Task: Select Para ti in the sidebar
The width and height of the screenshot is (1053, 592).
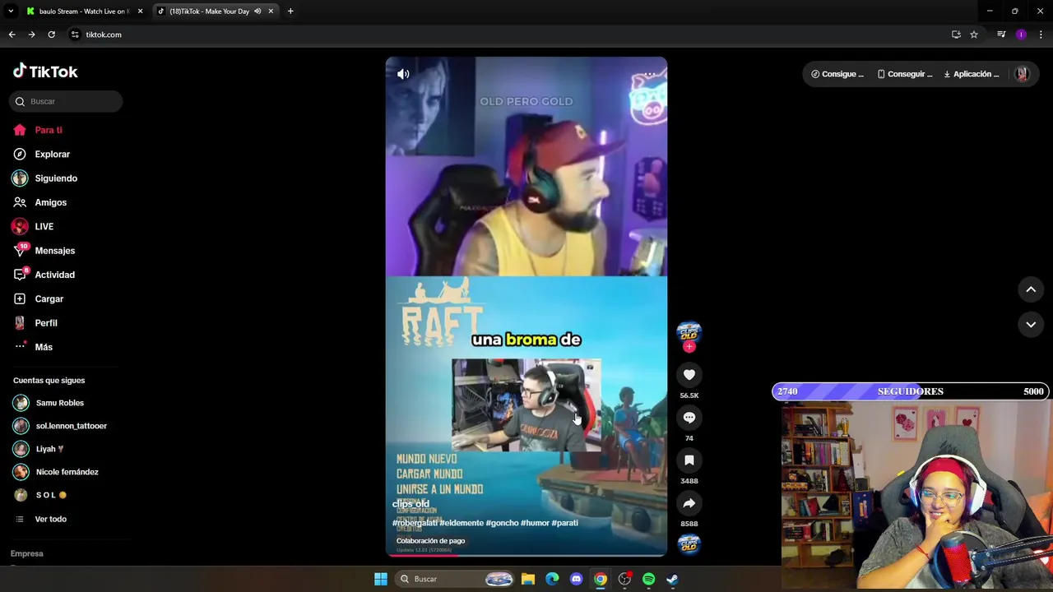Action: click(38, 130)
